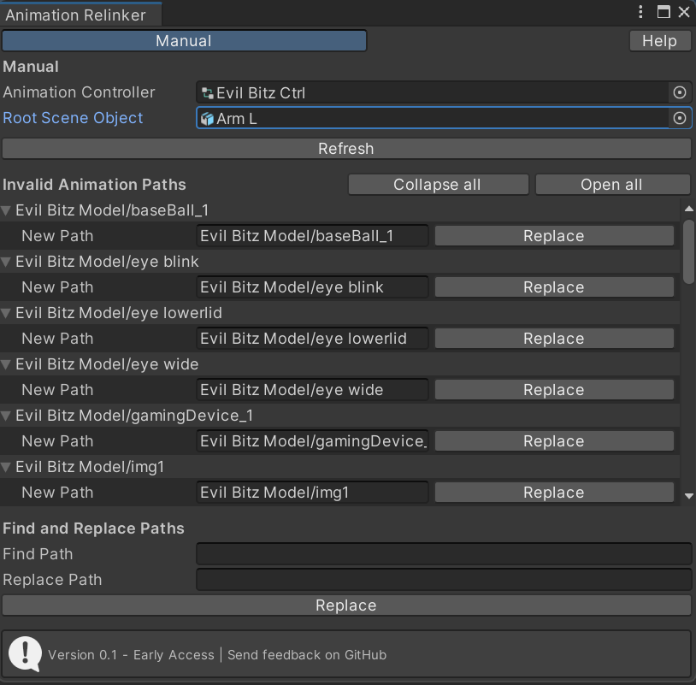Collapse the Evil Bitz Model/eye wide foldout
Viewport: 696px width, 685px height.
point(6,364)
